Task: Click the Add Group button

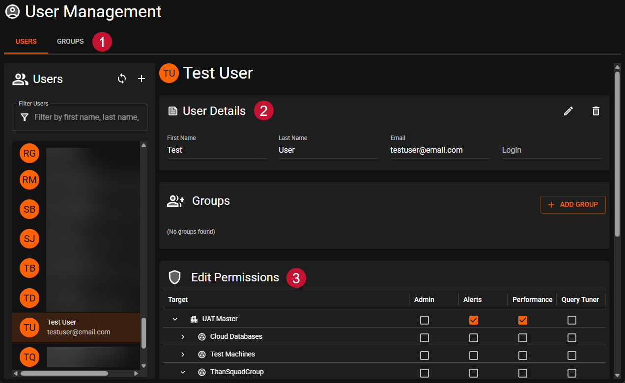Action: pos(573,205)
